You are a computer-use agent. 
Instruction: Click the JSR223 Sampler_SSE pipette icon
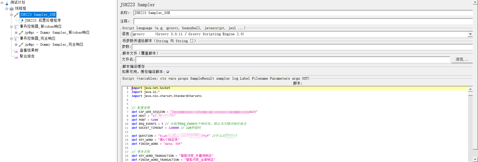[16, 15]
